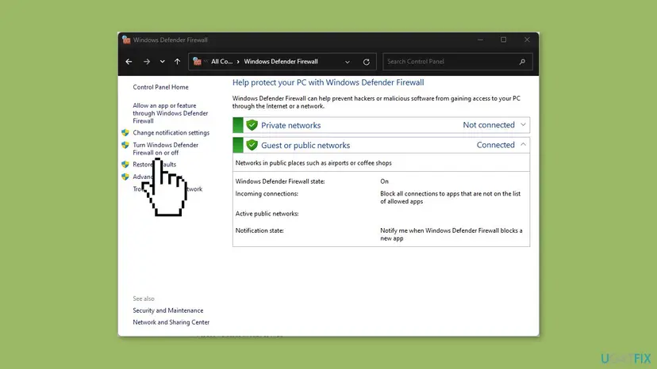Click shield icon beside Change notification settings
The height and width of the screenshot is (369, 657).
pyautogui.click(x=125, y=132)
